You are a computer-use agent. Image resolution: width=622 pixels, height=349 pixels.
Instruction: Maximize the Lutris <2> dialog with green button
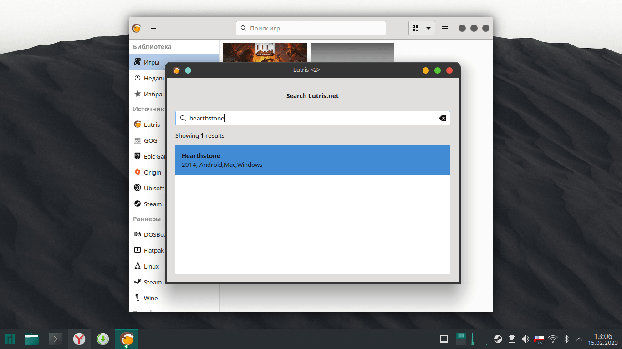[438, 70]
